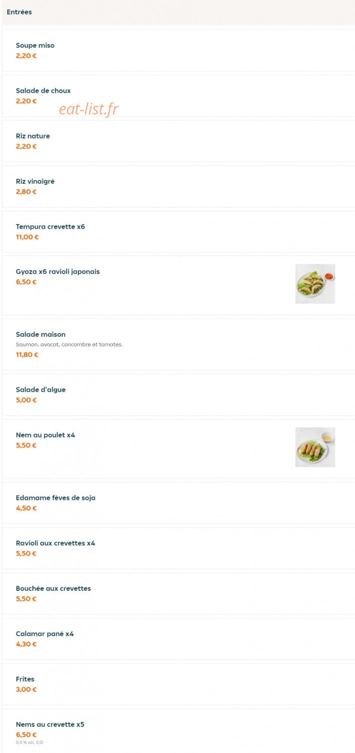The image size is (355, 753).
Task: Click the Nem au poulet x4 title
Action: 45,435
